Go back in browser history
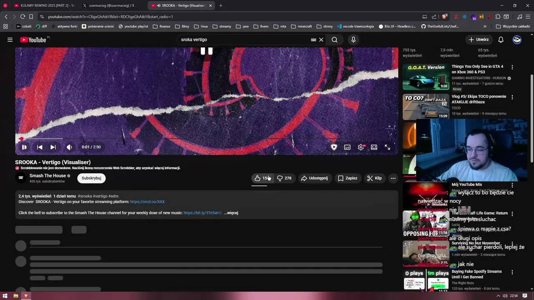Image resolution: width=534 pixels, height=300 pixels. coord(6,17)
